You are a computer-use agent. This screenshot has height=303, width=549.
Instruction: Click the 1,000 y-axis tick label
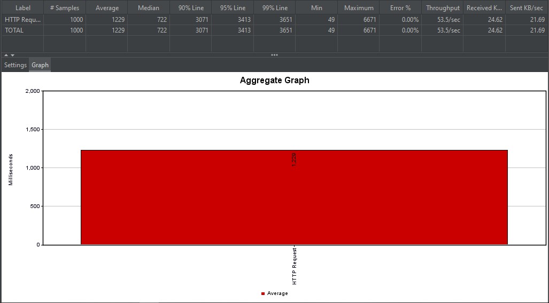pos(33,168)
